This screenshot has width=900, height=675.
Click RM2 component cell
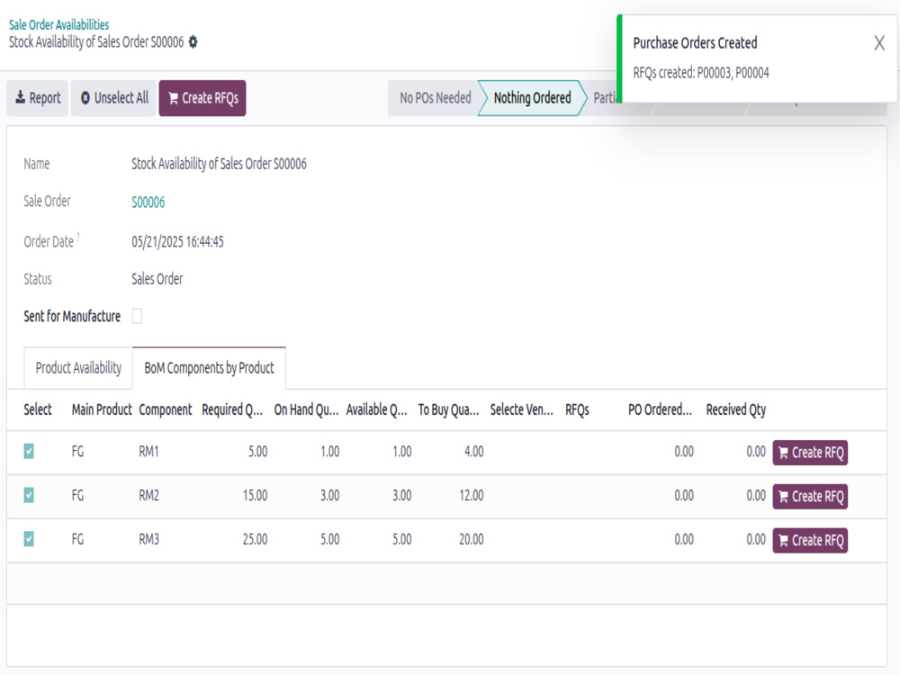tap(148, 495)
